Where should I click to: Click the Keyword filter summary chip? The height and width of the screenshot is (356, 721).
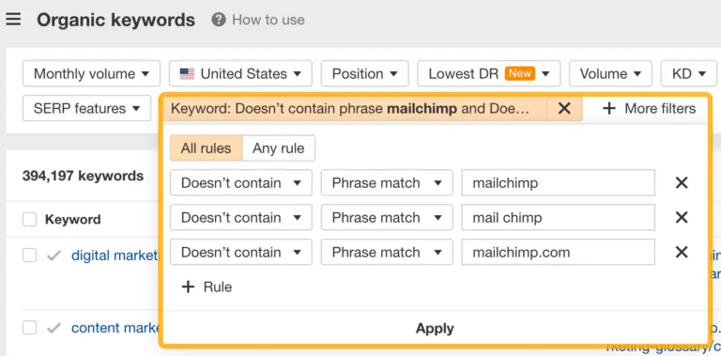[355, 109]
